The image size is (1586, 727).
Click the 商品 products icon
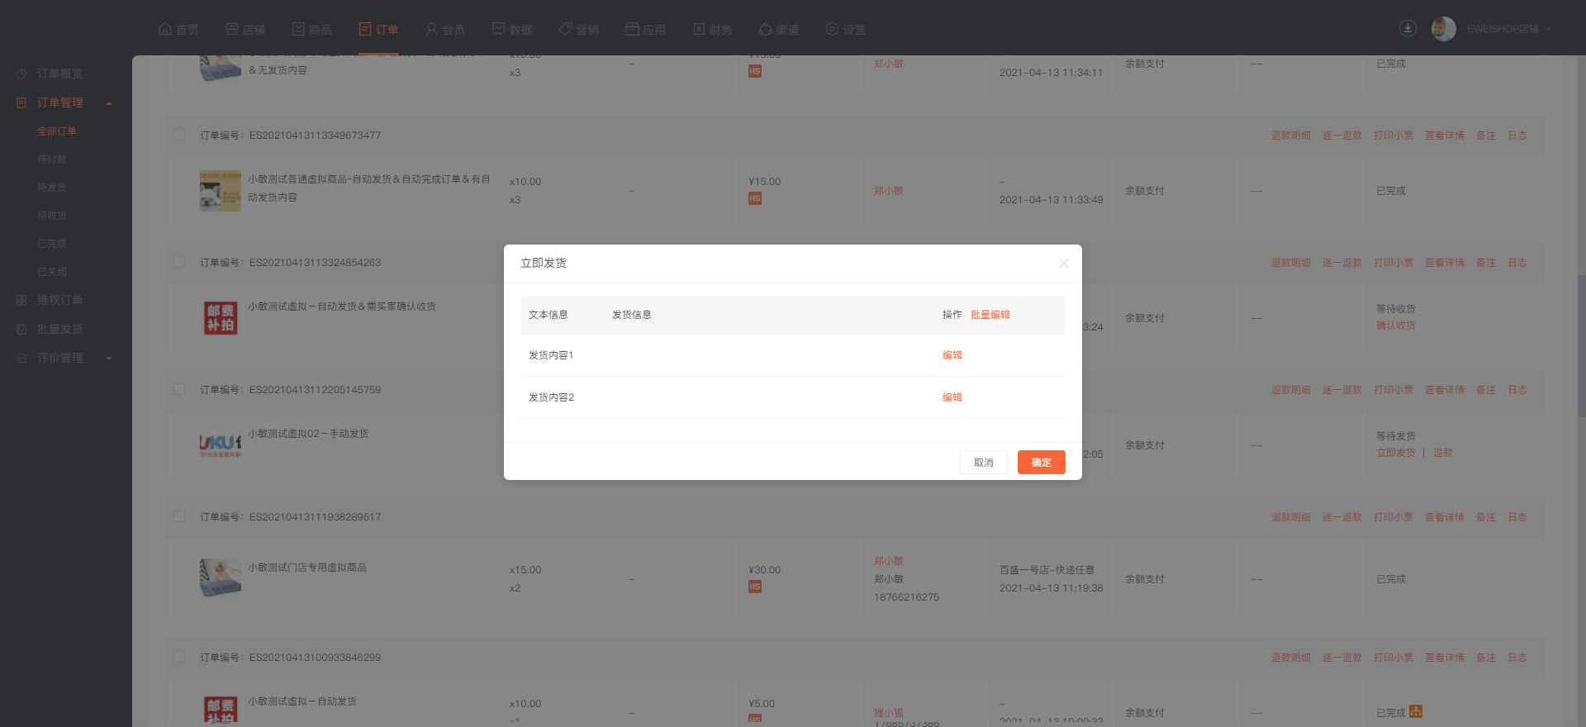298,29
